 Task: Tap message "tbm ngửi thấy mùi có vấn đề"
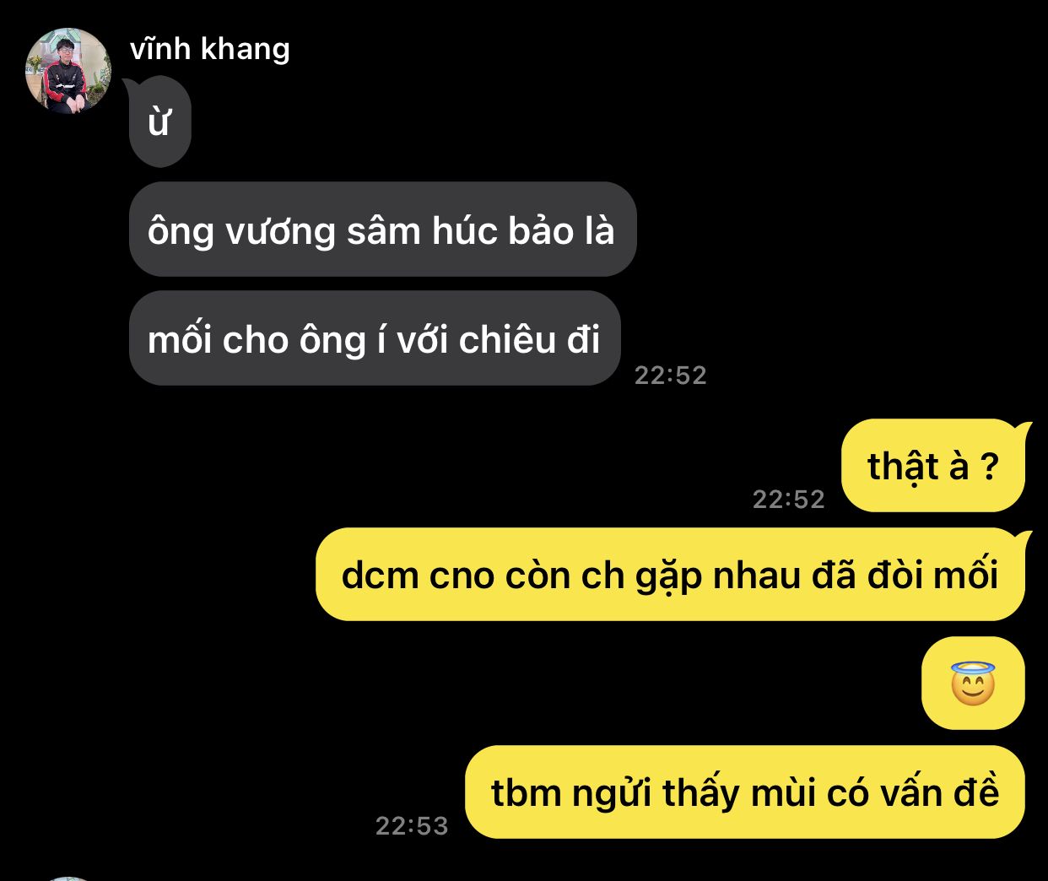[745, 792]
